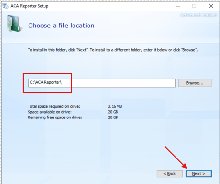Click 'Space available on drive:' label

(50, 112)
